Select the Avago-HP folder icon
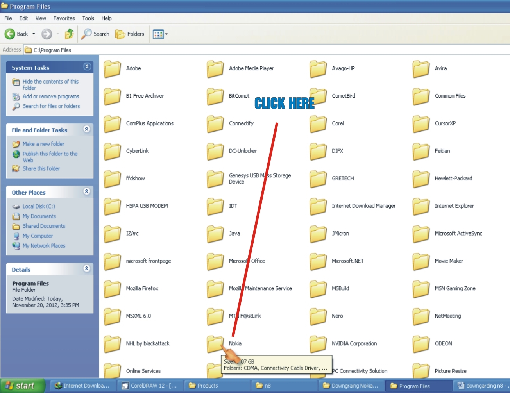 click(318, 69)
